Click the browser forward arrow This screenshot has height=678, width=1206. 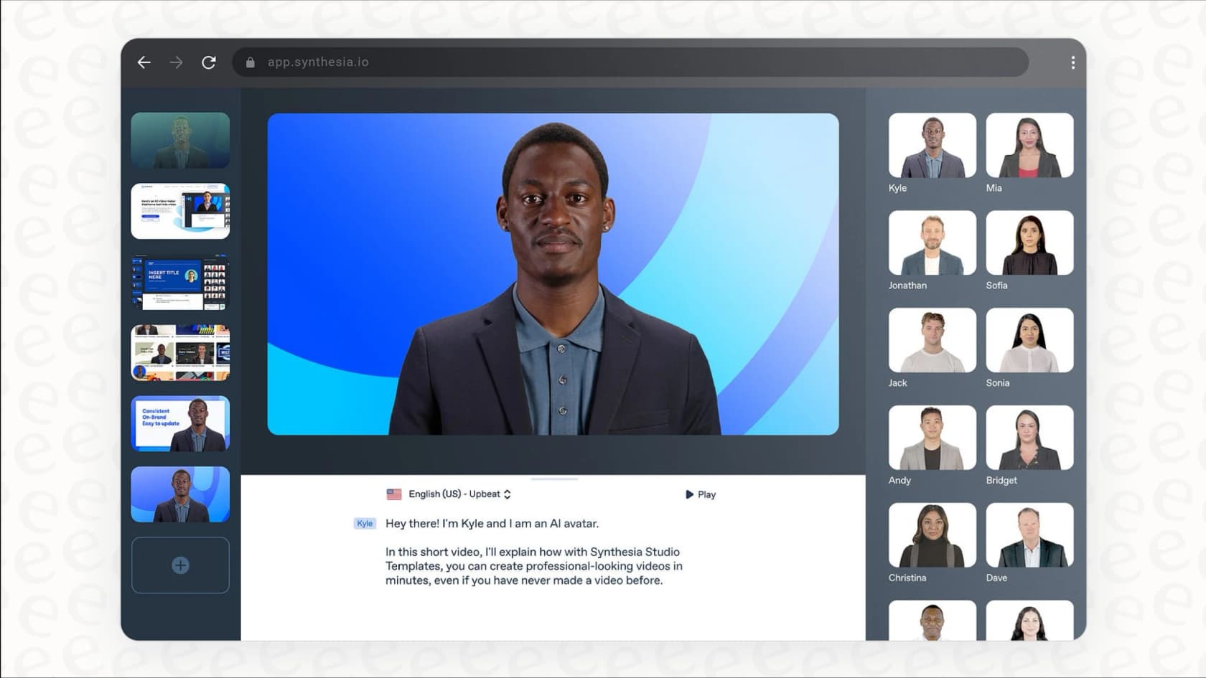[x=176, y=62]
